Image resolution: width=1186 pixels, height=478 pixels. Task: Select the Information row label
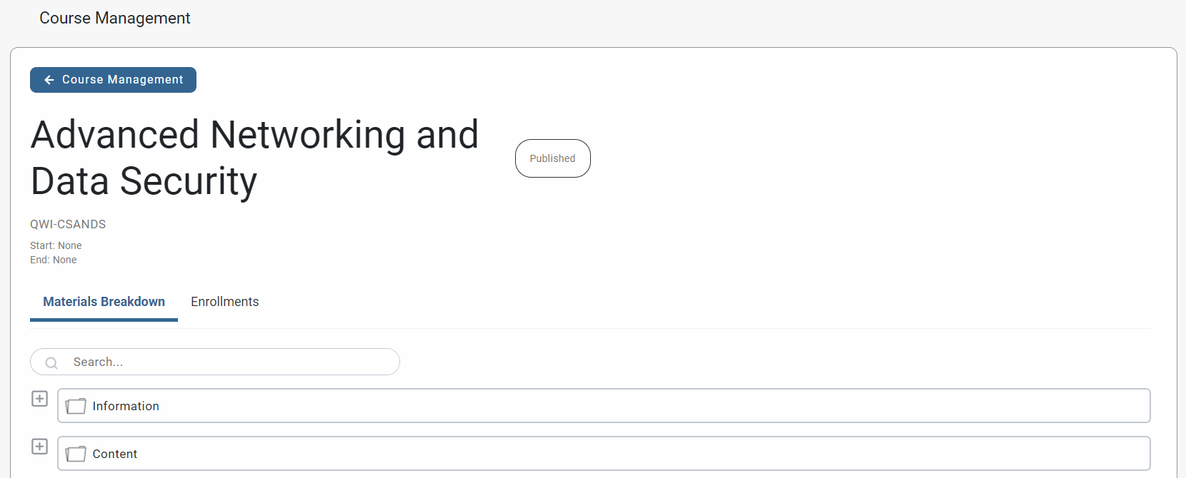[126, 406]
